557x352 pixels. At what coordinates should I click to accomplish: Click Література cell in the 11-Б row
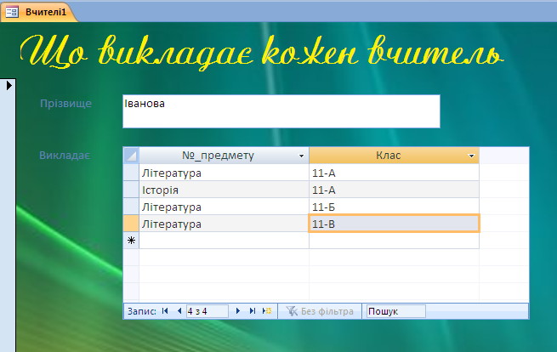tap(225, 207)
